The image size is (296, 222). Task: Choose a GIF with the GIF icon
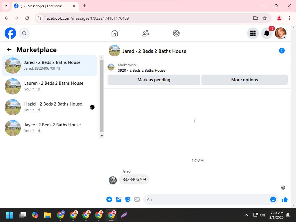137,199
